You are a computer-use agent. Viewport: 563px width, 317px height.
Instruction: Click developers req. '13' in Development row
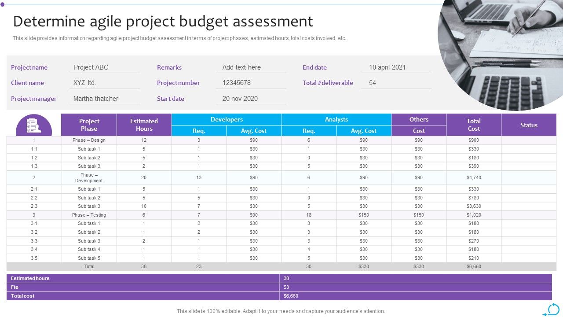click(x=199, y=178)
